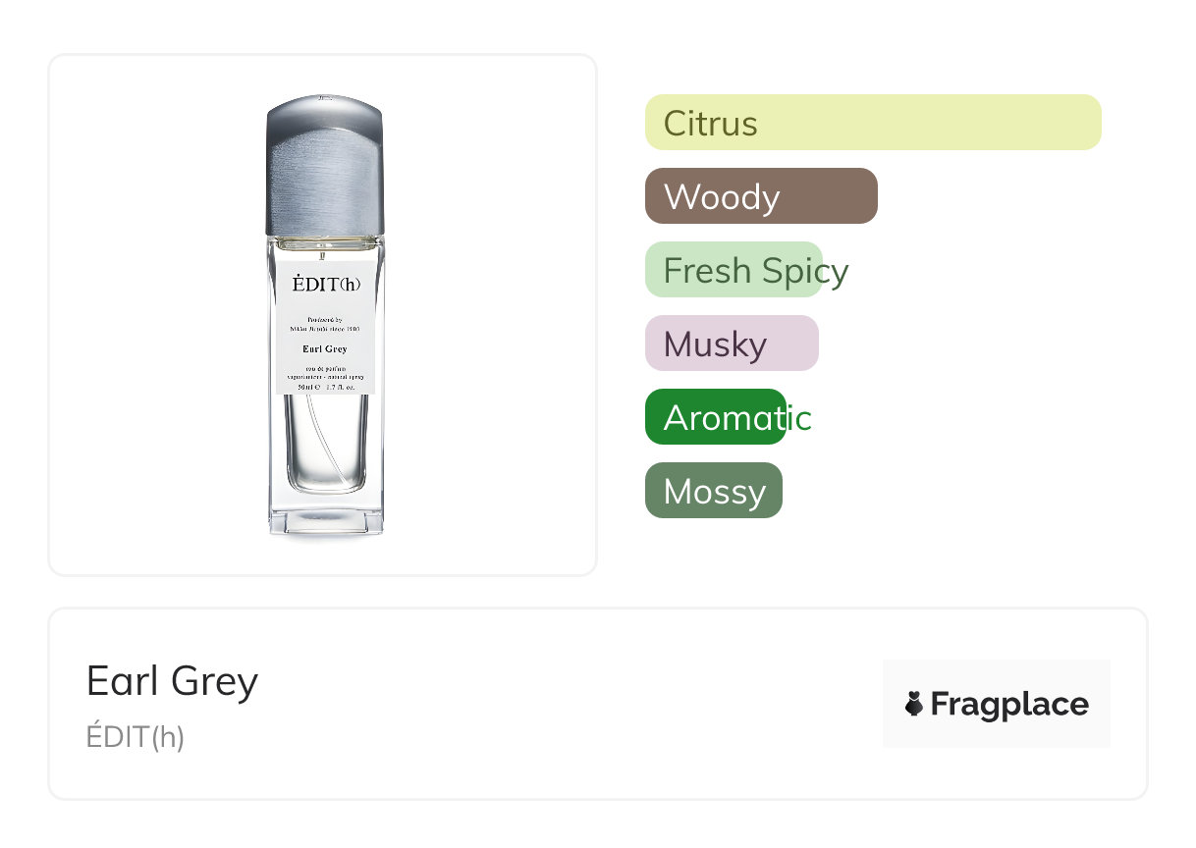This screenshot has width=1196, height=848.
Task: Open the Earl Grey fragrance title
Action: pyautogui.click(x=172, y=681)
